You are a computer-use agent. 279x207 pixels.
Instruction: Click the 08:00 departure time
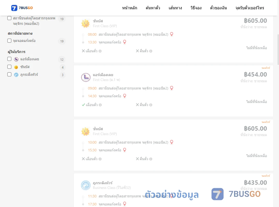92,34
